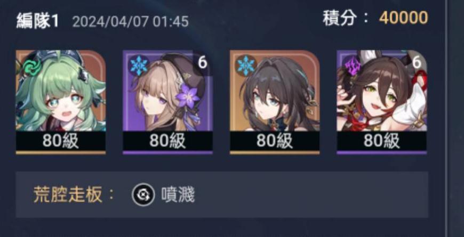Select the green-haired character portrait
This screenshot has width=464, height=237.
pyautogui.click(x=61, y=102)
